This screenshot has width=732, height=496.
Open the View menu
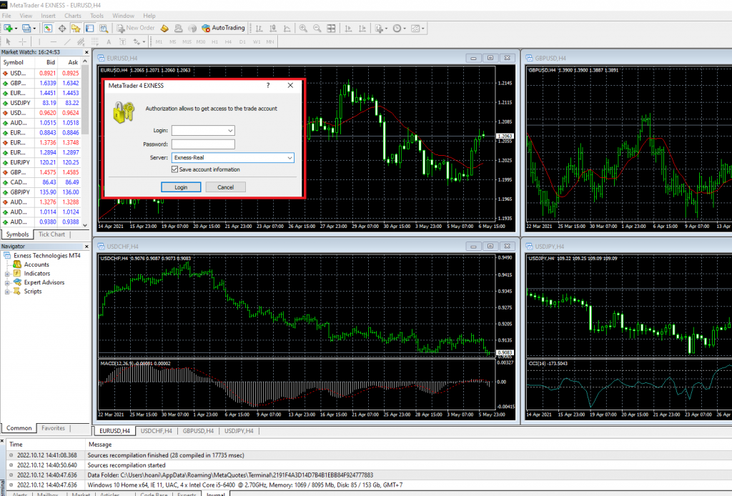(26, 16)
